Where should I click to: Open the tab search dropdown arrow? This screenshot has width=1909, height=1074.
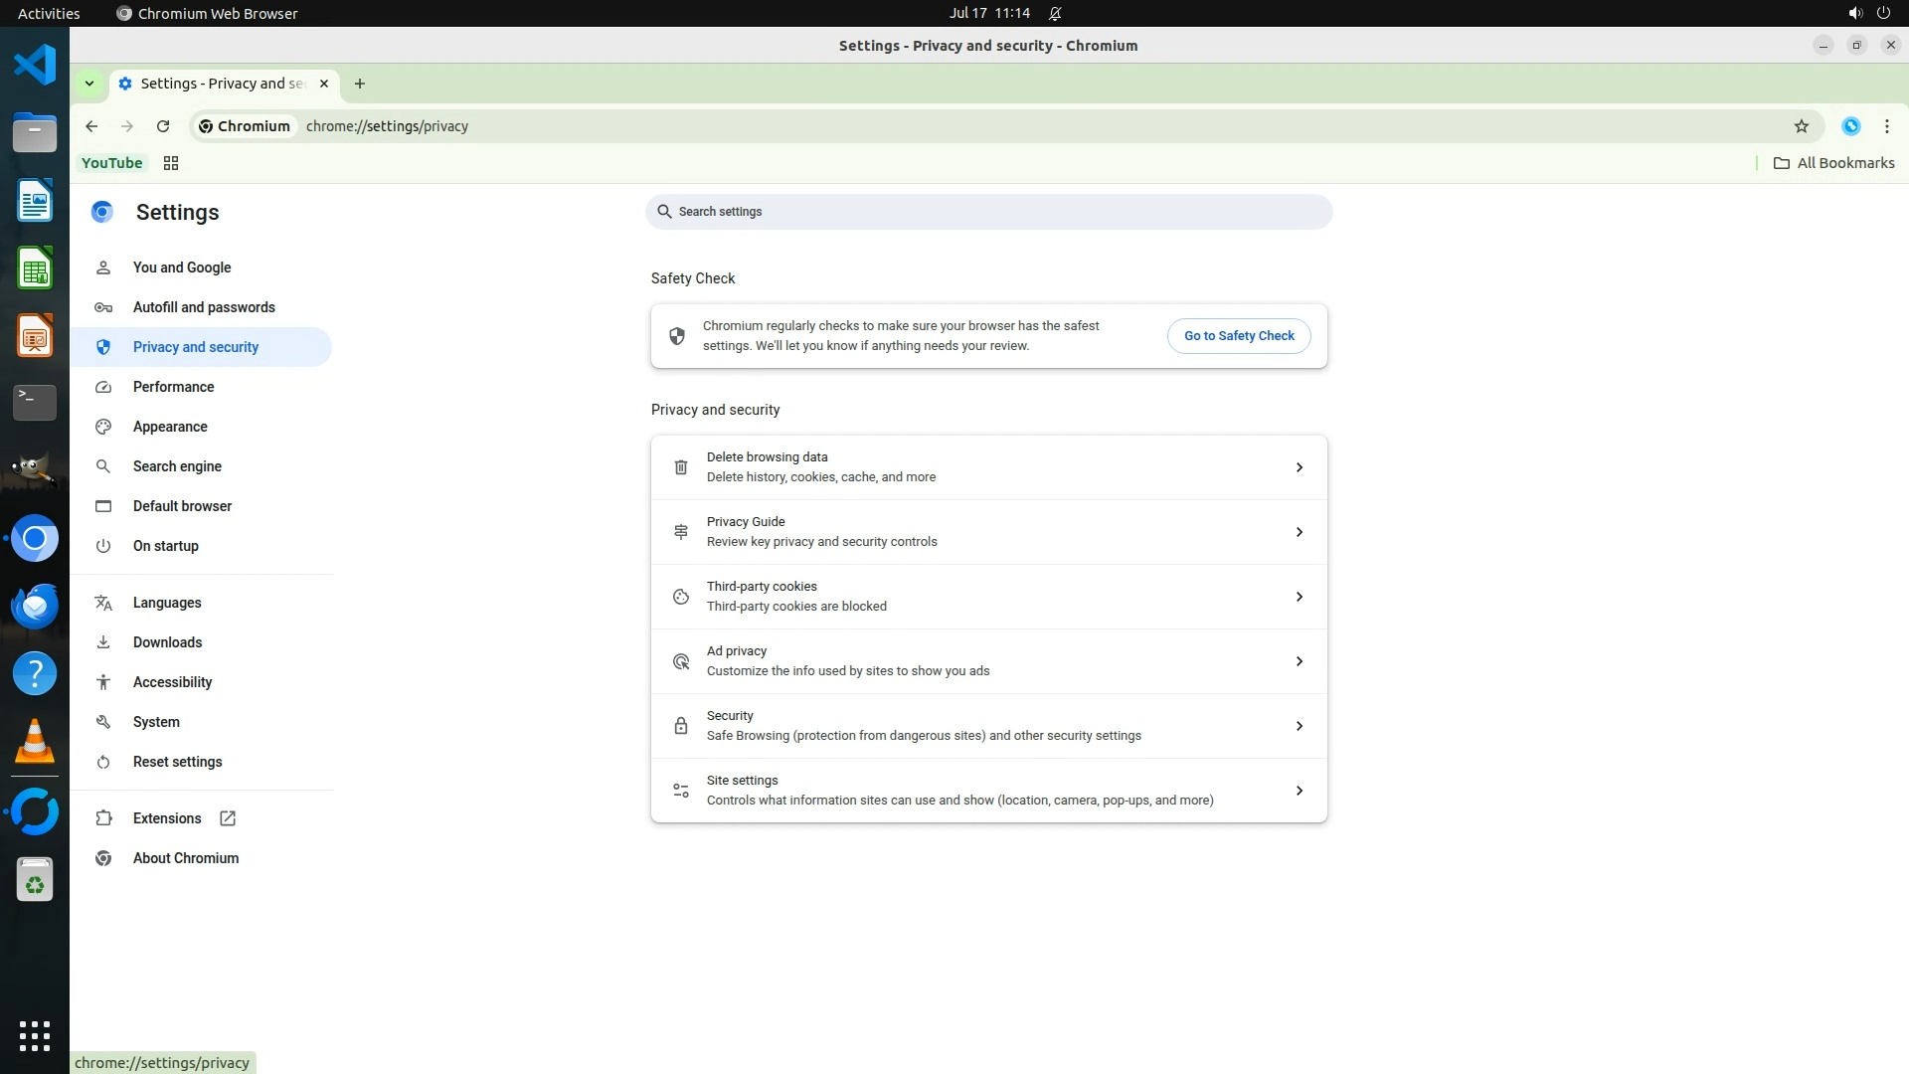pos(89,84)
